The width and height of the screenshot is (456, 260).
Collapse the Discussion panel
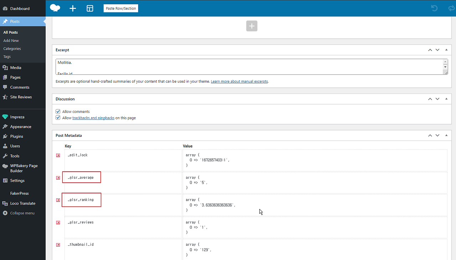tap(446, 99)
